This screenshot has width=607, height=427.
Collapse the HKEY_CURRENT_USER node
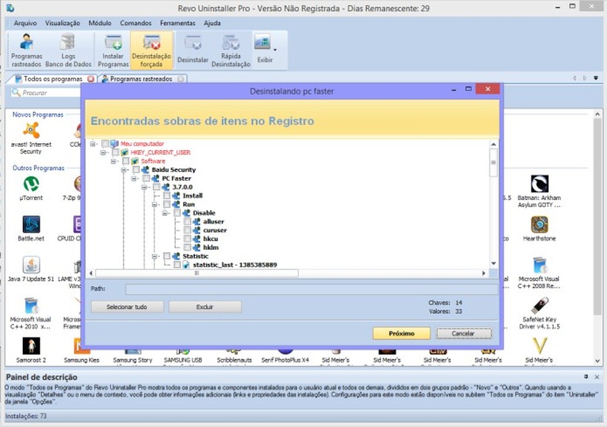click(103, 152)
